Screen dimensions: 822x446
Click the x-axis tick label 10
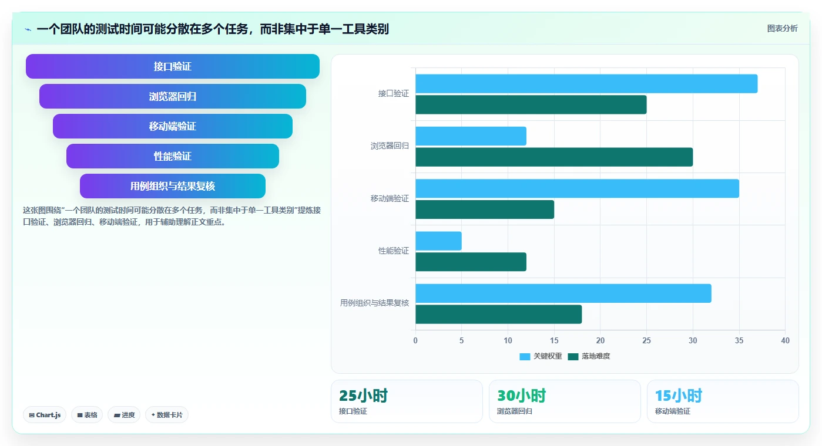click(x=508, y=341)
